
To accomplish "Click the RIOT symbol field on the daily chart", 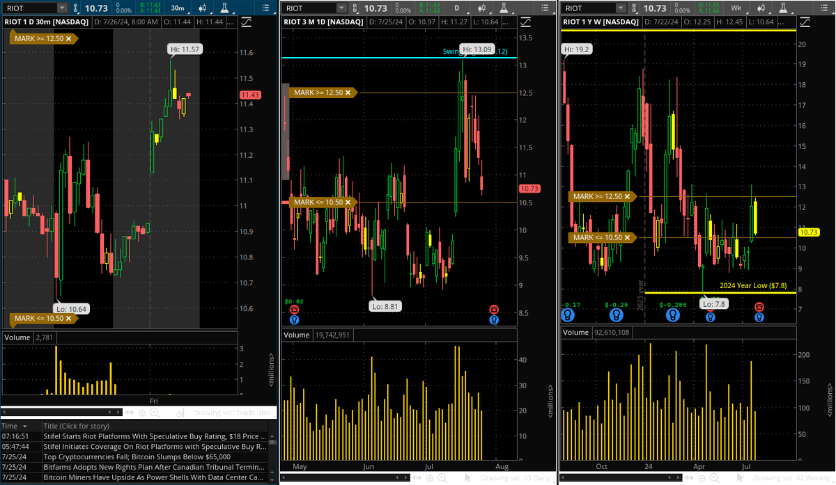I will pos(309,8).
